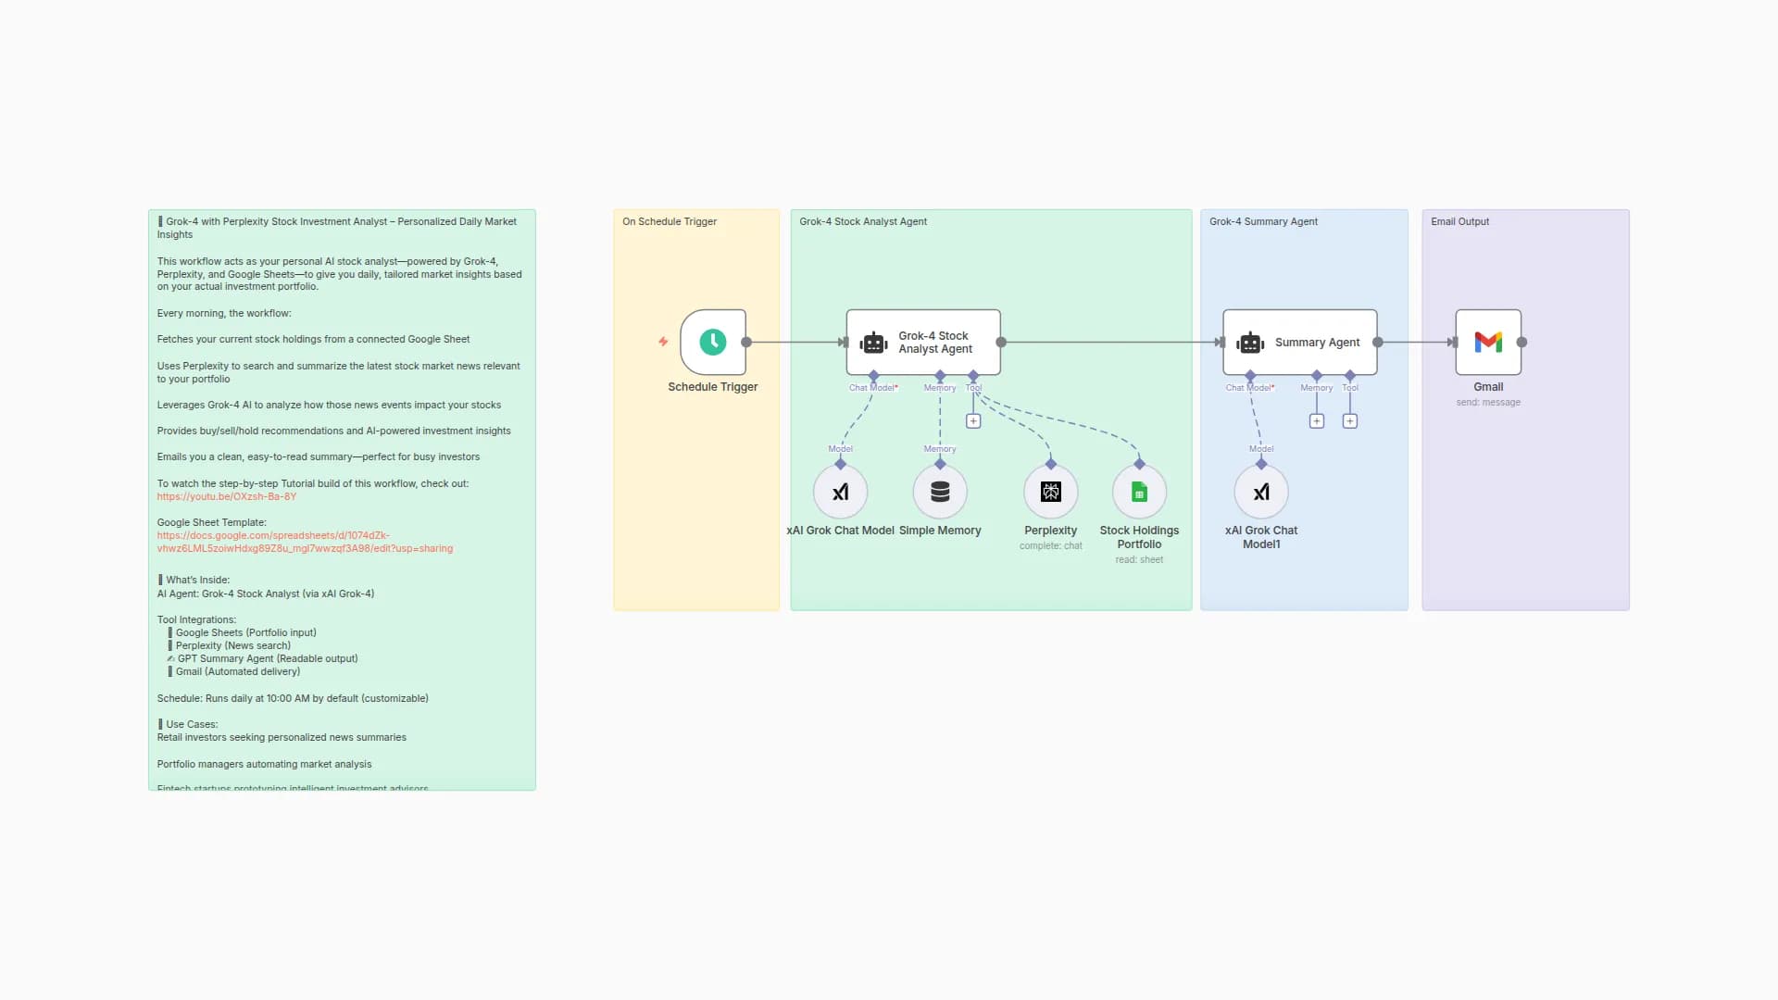Select the Grok-4 Stock Analyst Agent node
The height and width of the screenshot is (1000, 1778).
(922, 342)
